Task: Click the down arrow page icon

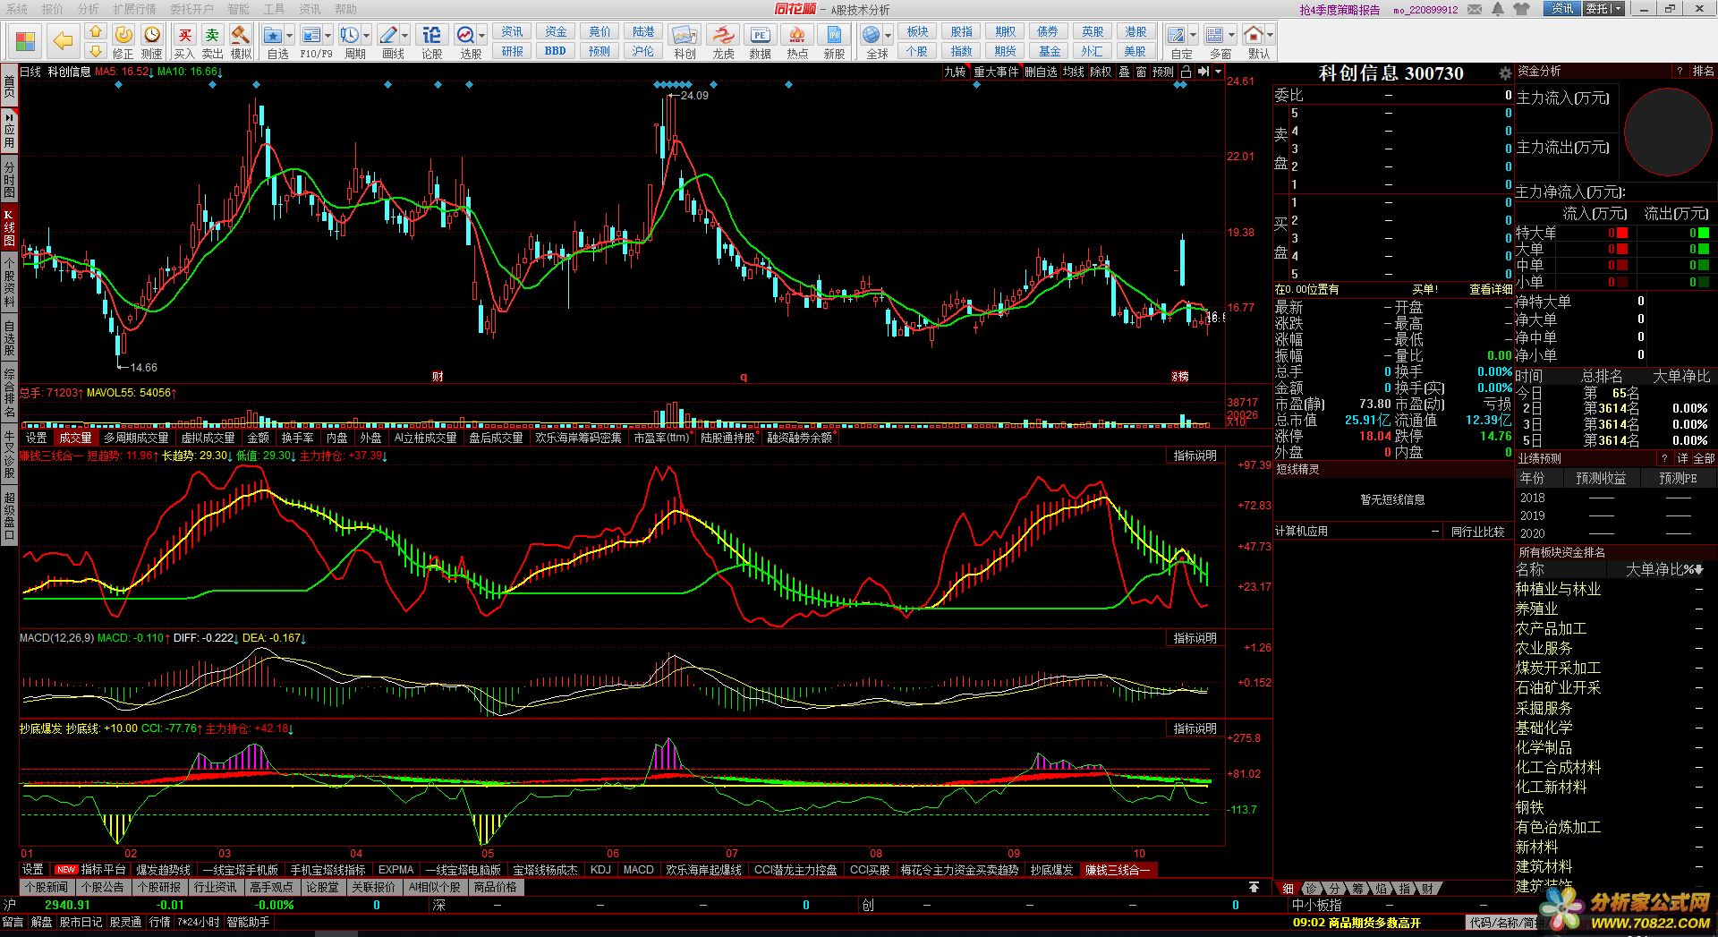Action: pyautogui.click(x=96, y=51)
